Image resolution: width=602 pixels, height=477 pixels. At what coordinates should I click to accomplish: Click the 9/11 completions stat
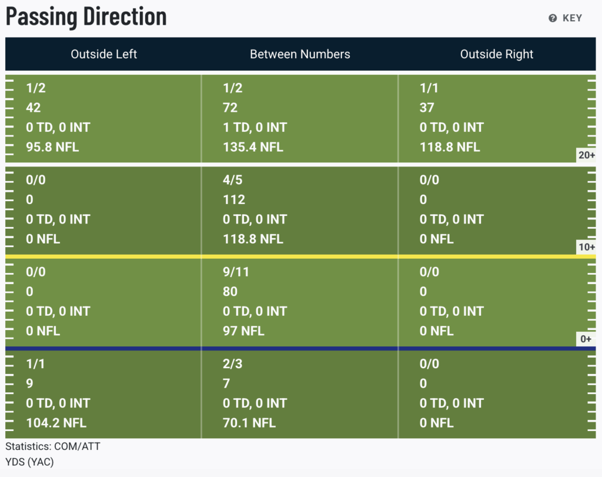(236, 272)
